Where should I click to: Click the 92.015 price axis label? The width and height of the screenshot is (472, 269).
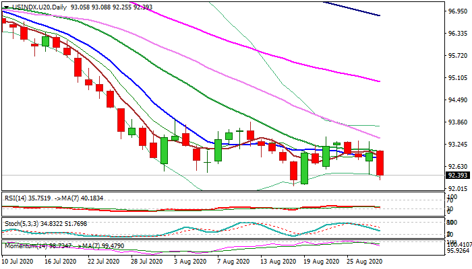458,188
